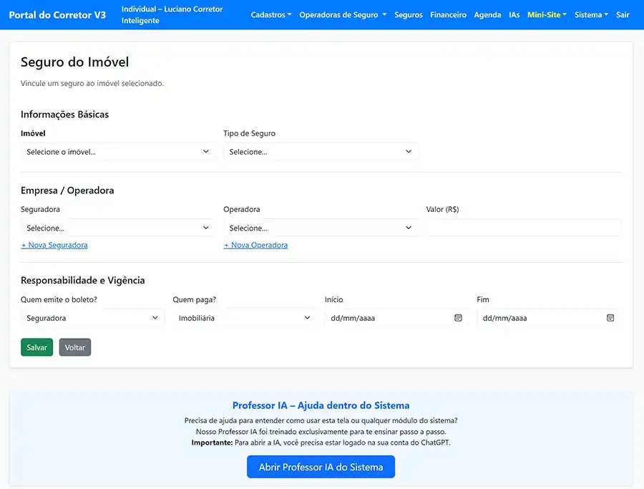Image resolution: width=644 pixels, height=489 pixels.
Task: Save the form with the Salvar button
Action: coord(36,347)
